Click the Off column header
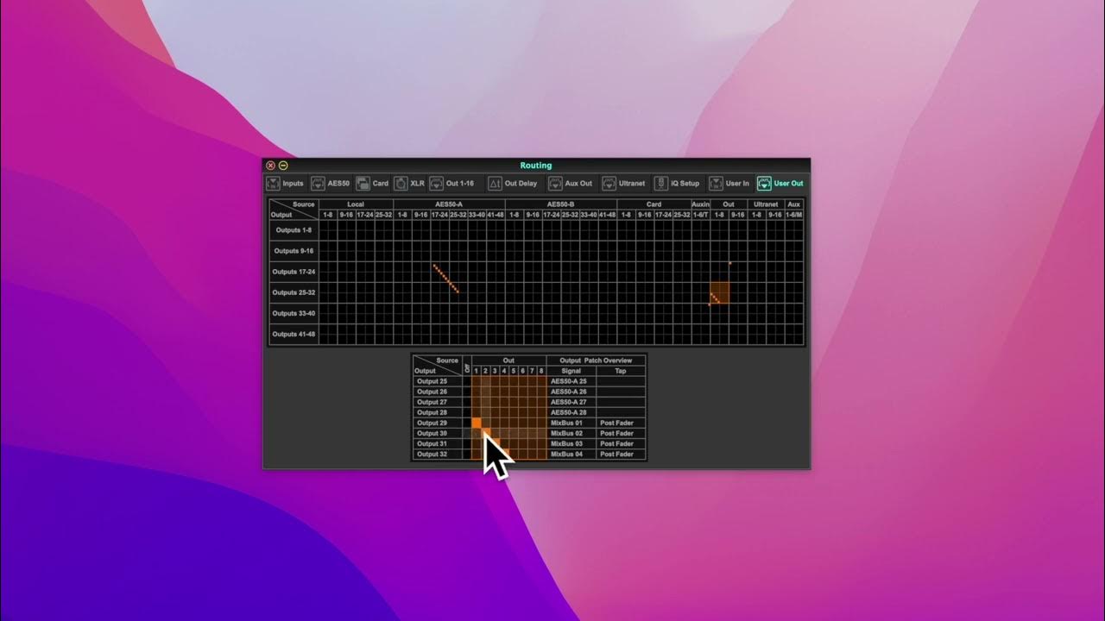 point(466,366)
